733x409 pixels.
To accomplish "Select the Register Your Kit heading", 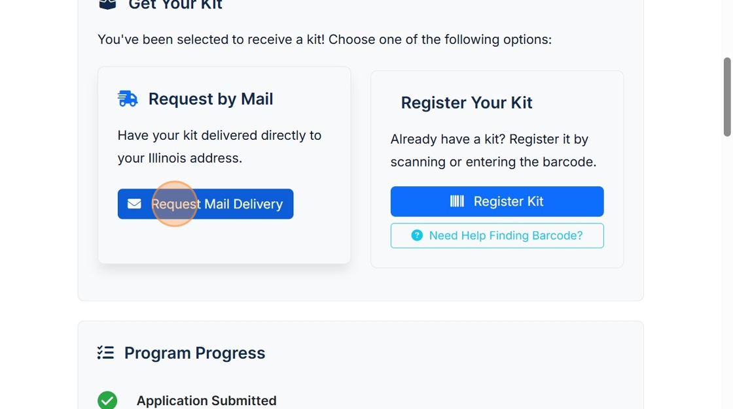I will pyautogui.click(x=467, y=103).
